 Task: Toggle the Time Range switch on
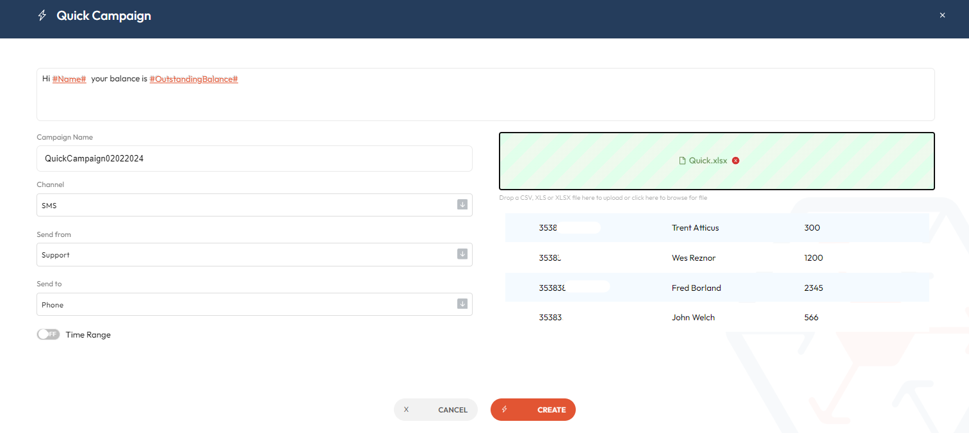pos(48,334)
